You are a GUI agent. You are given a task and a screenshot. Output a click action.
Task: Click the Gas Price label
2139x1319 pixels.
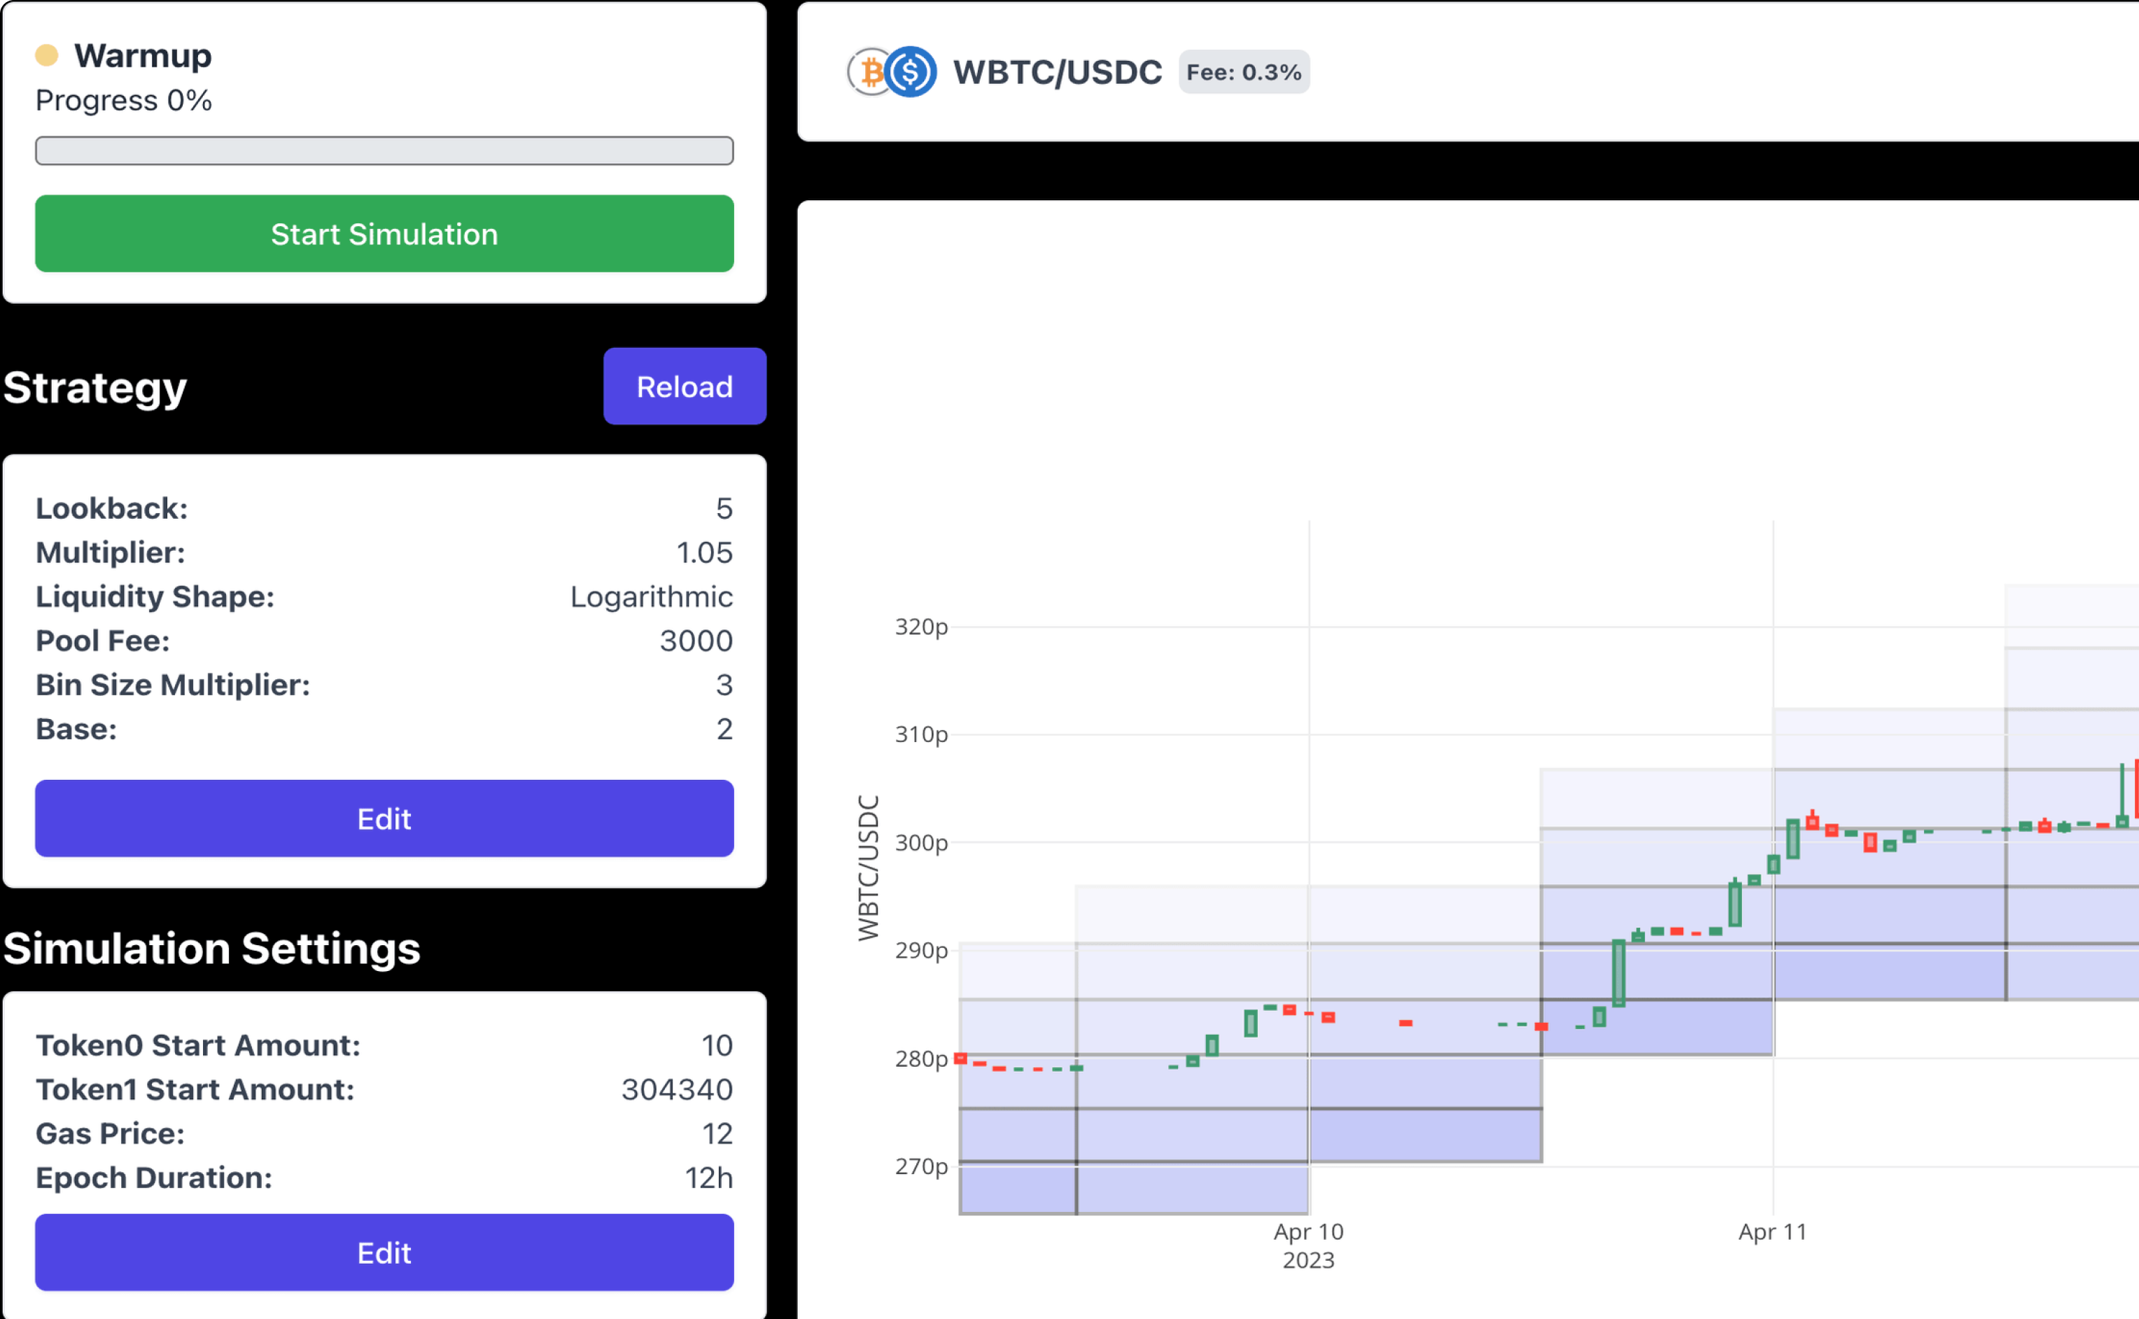(110, 1134)
